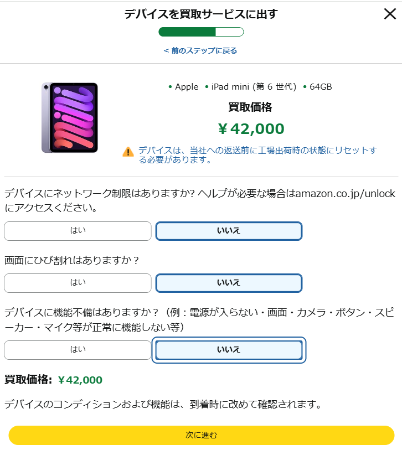Open the factory reset notice link
Image resolution: width=402 pixels, height=455 pixels.
(x=257, y=154)
